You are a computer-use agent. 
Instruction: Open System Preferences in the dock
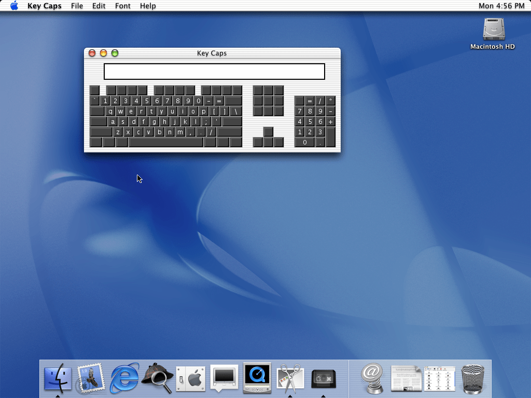point(191,379)
